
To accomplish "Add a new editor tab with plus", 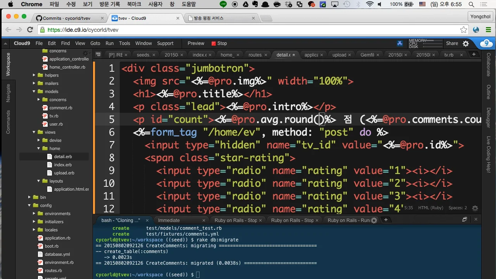I will click(x=474, y=55).
